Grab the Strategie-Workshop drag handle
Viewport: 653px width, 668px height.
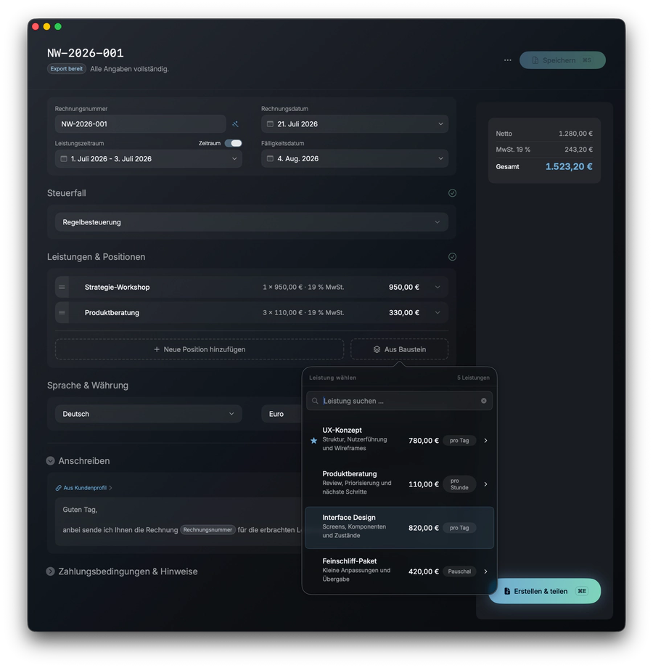click(x=62, y=287)
